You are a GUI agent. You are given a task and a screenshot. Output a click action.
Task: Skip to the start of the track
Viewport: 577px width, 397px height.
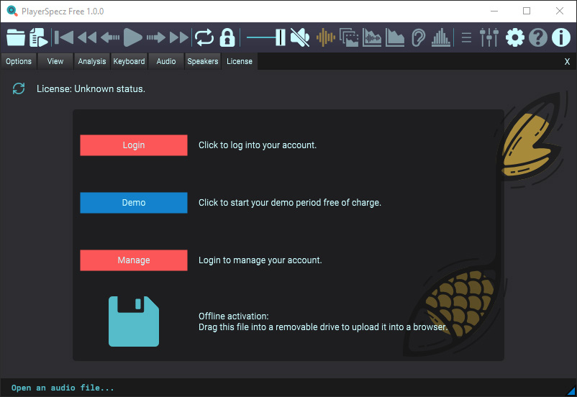click(x=63, y=37)
